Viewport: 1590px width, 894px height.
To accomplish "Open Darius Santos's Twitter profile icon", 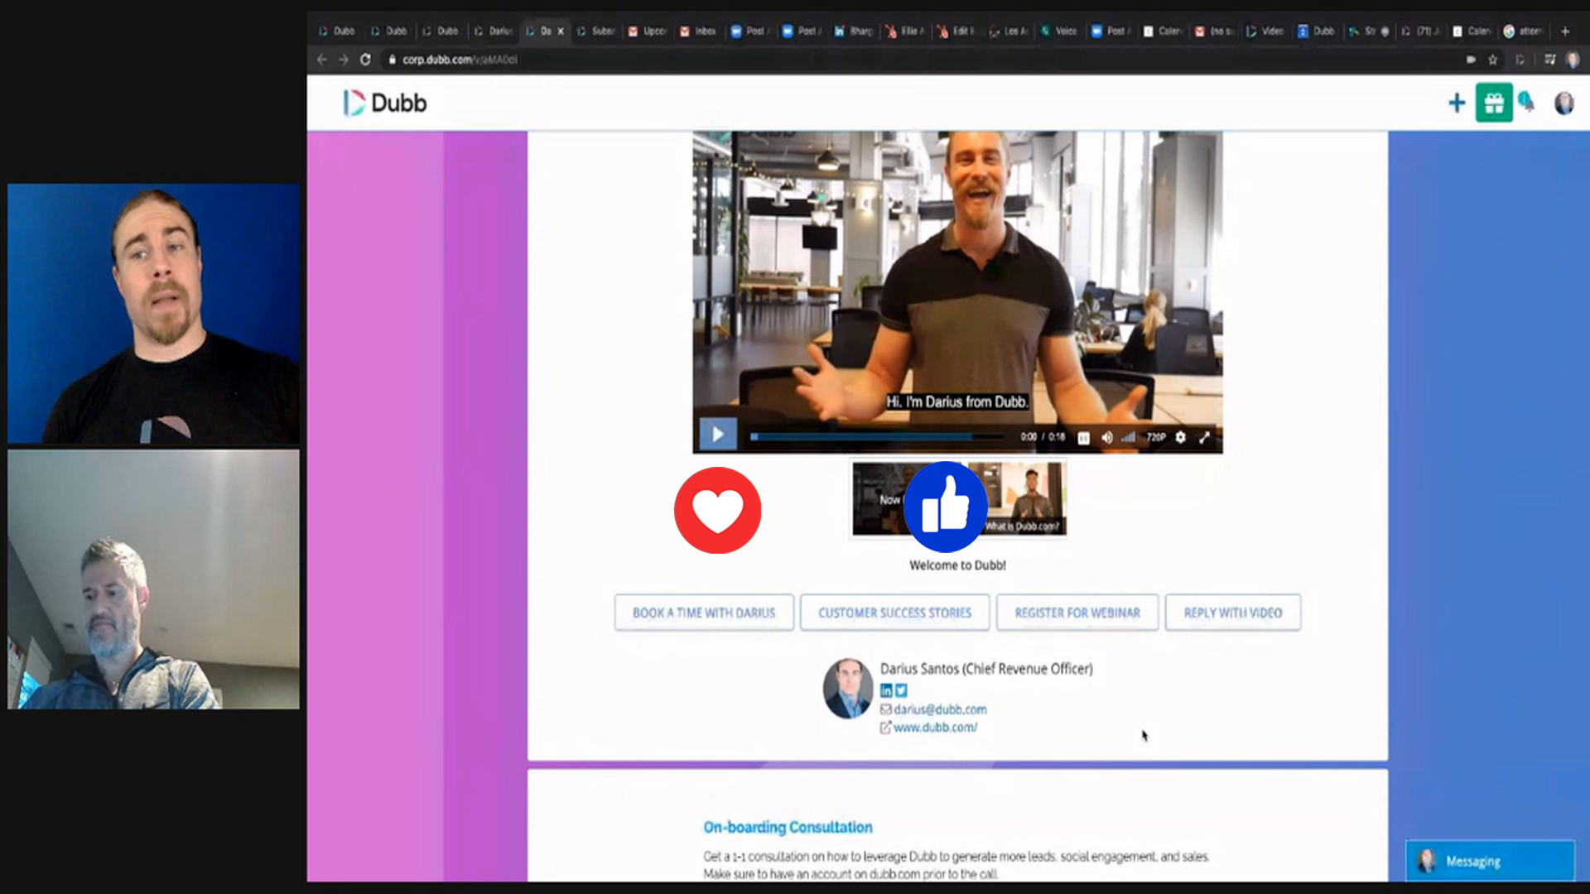I will [x=901, y=690].
